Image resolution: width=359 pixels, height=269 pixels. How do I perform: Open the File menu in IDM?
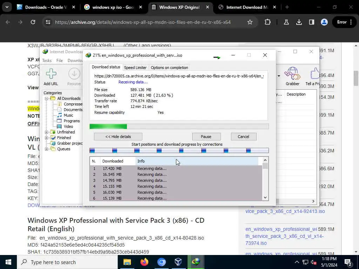[x=60, y=61]
